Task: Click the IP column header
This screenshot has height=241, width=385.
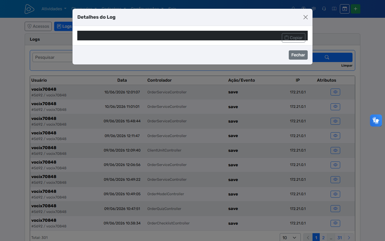Action: [298, 80]
